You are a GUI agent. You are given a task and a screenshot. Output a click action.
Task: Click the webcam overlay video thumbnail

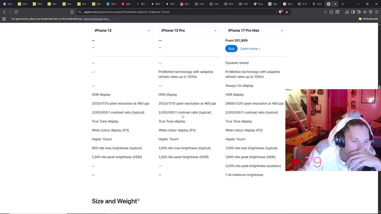[333, 130]
